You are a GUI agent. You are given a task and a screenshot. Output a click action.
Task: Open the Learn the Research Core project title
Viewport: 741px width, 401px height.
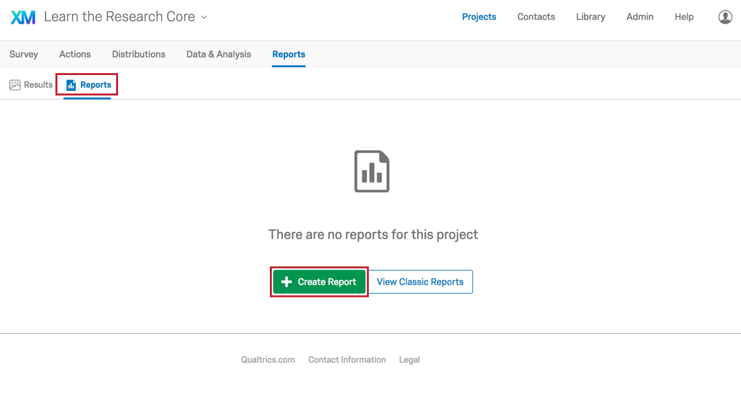[x=119, y=16]
